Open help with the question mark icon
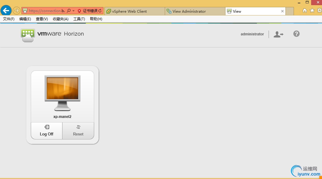 click(296, 34)
